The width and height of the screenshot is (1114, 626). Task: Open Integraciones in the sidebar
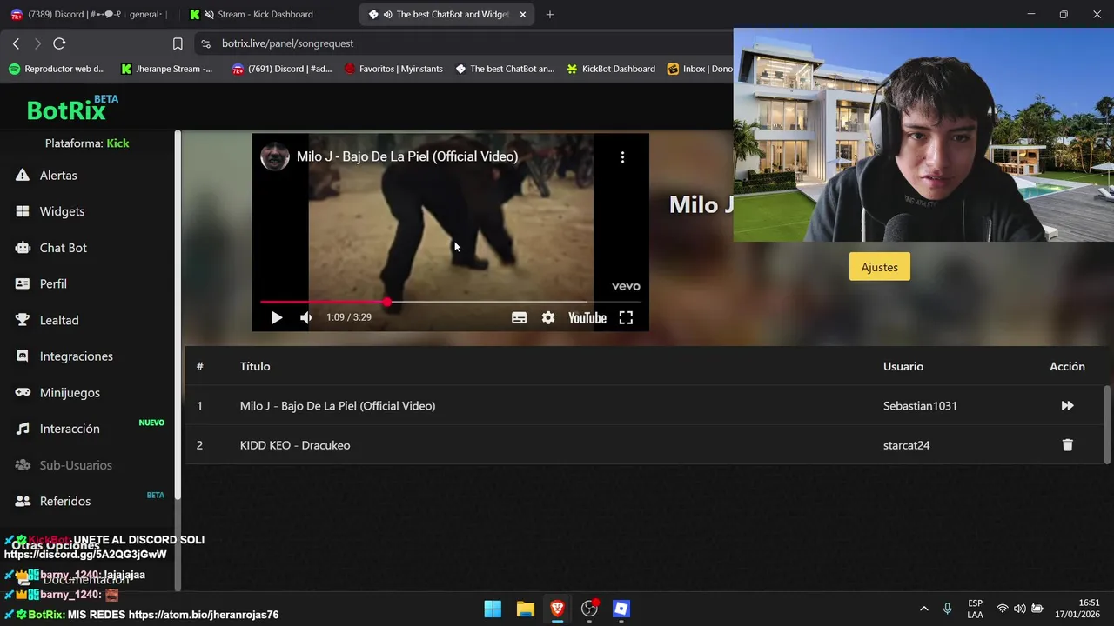coord(76,356)
